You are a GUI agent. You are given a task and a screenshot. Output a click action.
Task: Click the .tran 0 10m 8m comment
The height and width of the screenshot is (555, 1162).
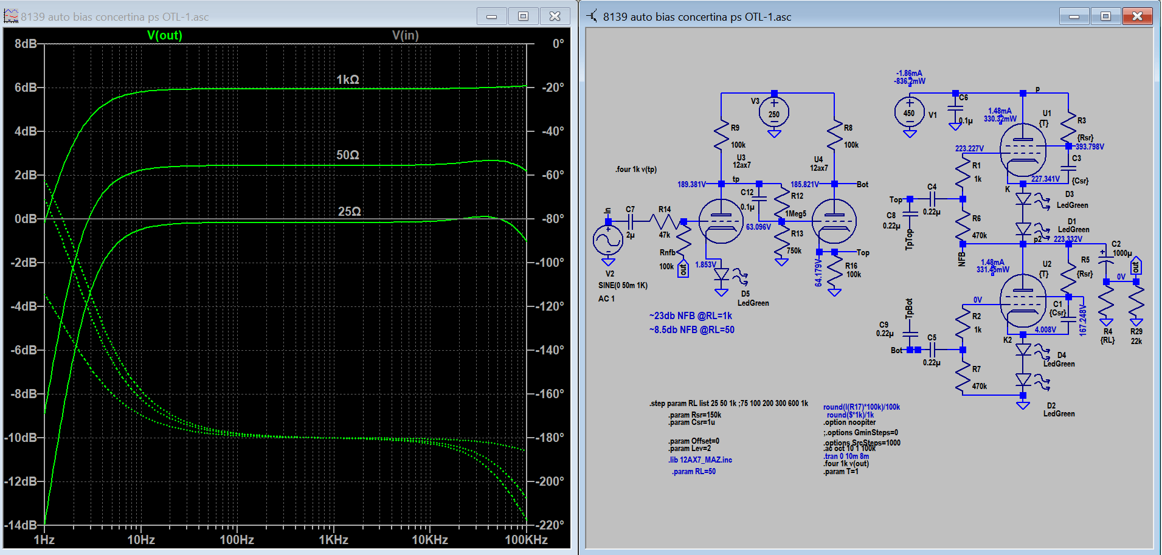coord(846,457)
